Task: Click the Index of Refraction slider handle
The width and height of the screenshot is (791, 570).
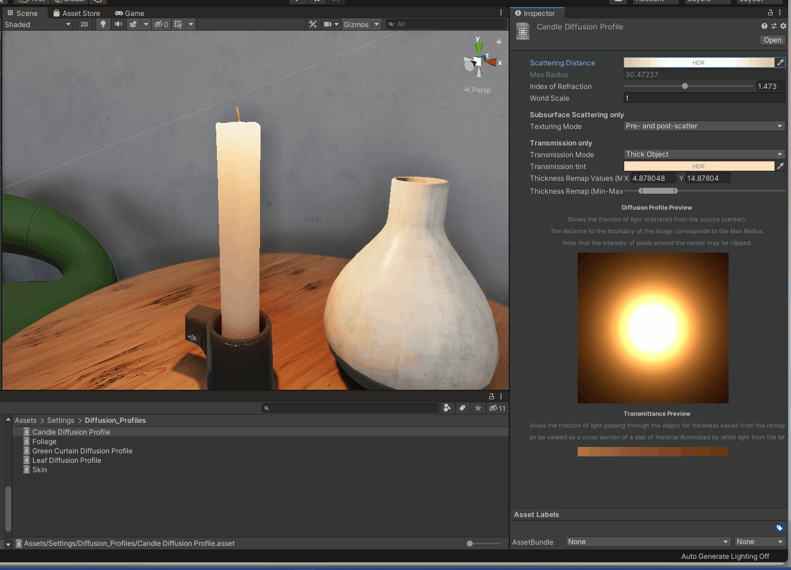Action: [685, 86]
